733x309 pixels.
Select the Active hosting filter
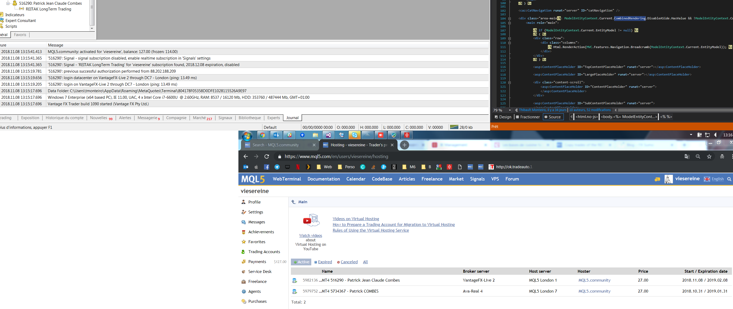tap(301, 262)
